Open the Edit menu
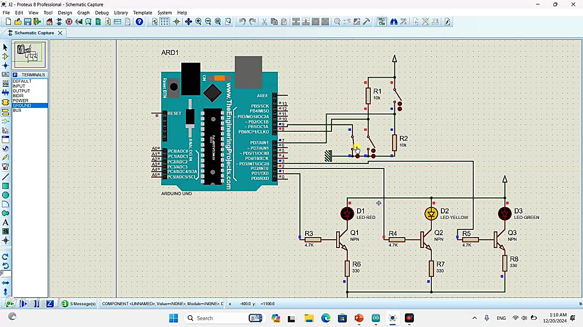The height and width of the screenshot is (327, 583). [x=19, y=13]
